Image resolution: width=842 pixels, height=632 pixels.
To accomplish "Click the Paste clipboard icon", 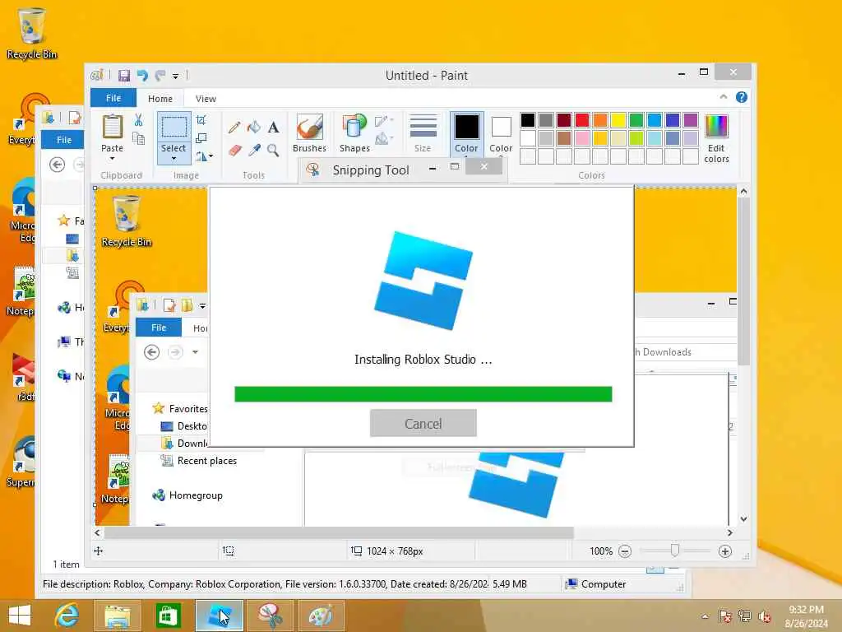I will [x=112, y=128].
